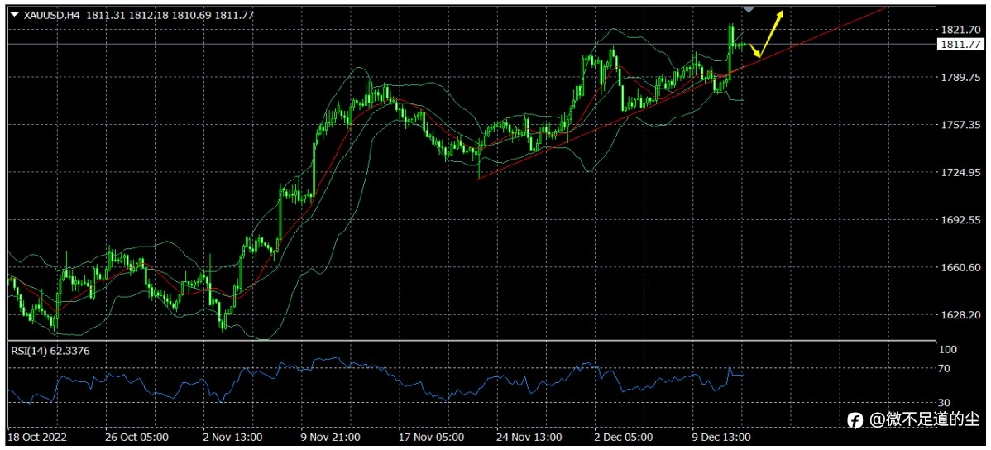The height and width of the screenshot is (450, 991).
Task: Click the 1757.35 price axis label
Action: (x=960, y=125)
